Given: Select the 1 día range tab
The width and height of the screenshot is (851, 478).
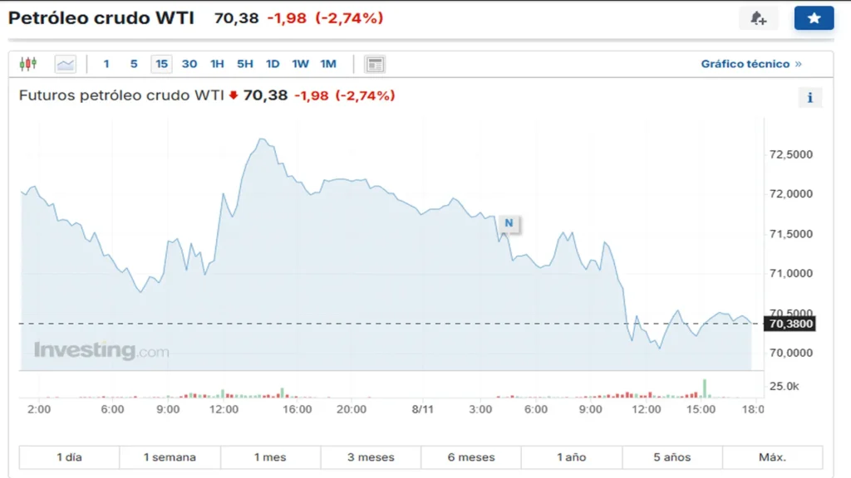Looking at the screenshot, I should [x=69, y=457].
